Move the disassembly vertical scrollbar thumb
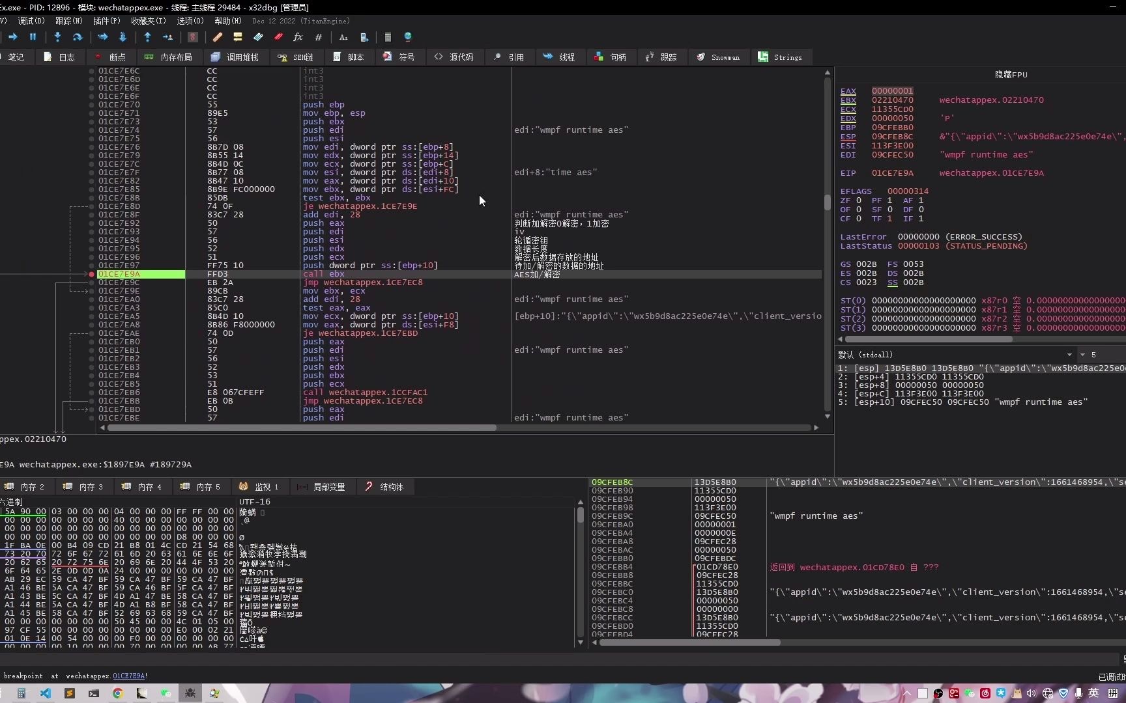Screen dimensions: 1126x703 point(828,202)
